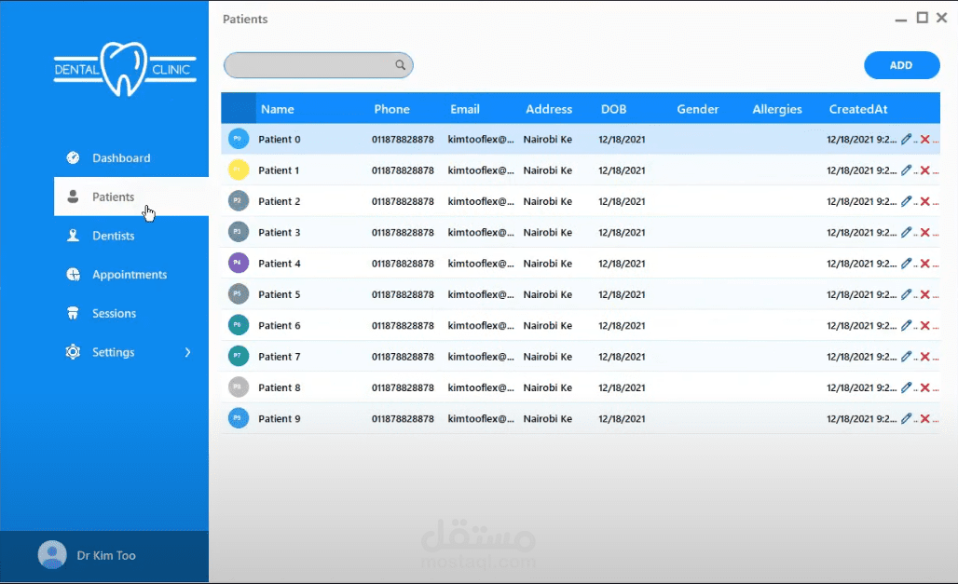Edit Patient 0 using the pencil icon
958x584 pixels.
click(x=906, y=139)
